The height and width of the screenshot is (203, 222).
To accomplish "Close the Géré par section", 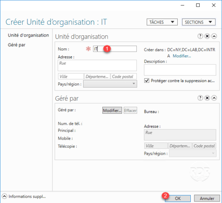I will (x=207, y=98).
